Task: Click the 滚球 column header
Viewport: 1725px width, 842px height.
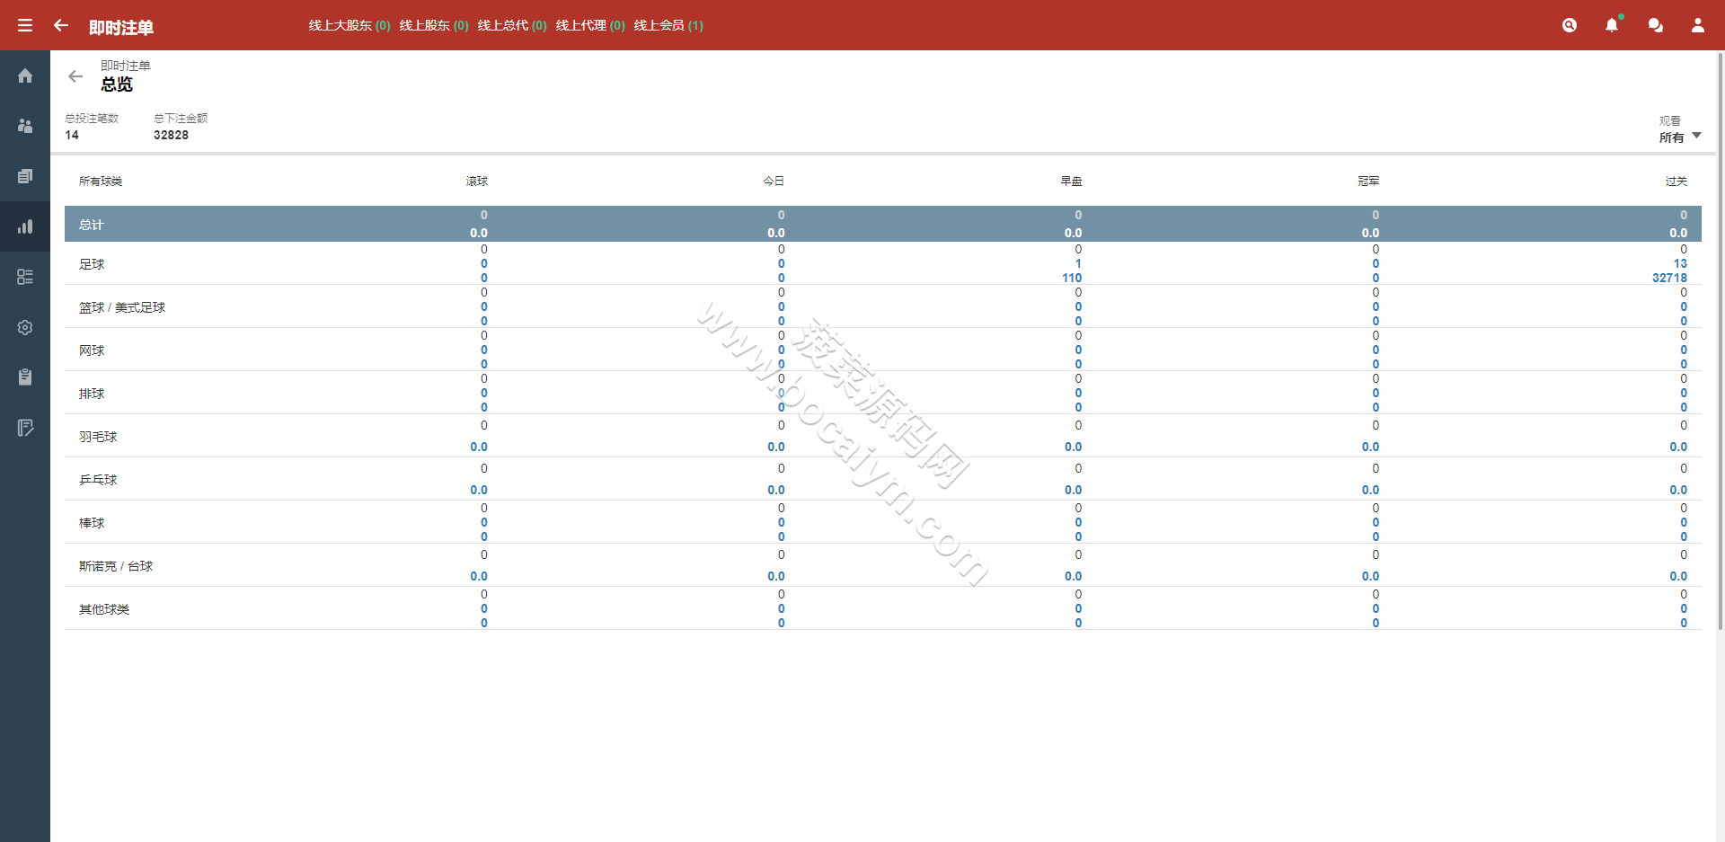Action: (477, 182)
